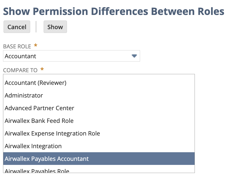Image resolution: width=241 pixels, height=192 pixels.
Task: Select Airwallex Expense Integration Role
Action: (52, 133)
